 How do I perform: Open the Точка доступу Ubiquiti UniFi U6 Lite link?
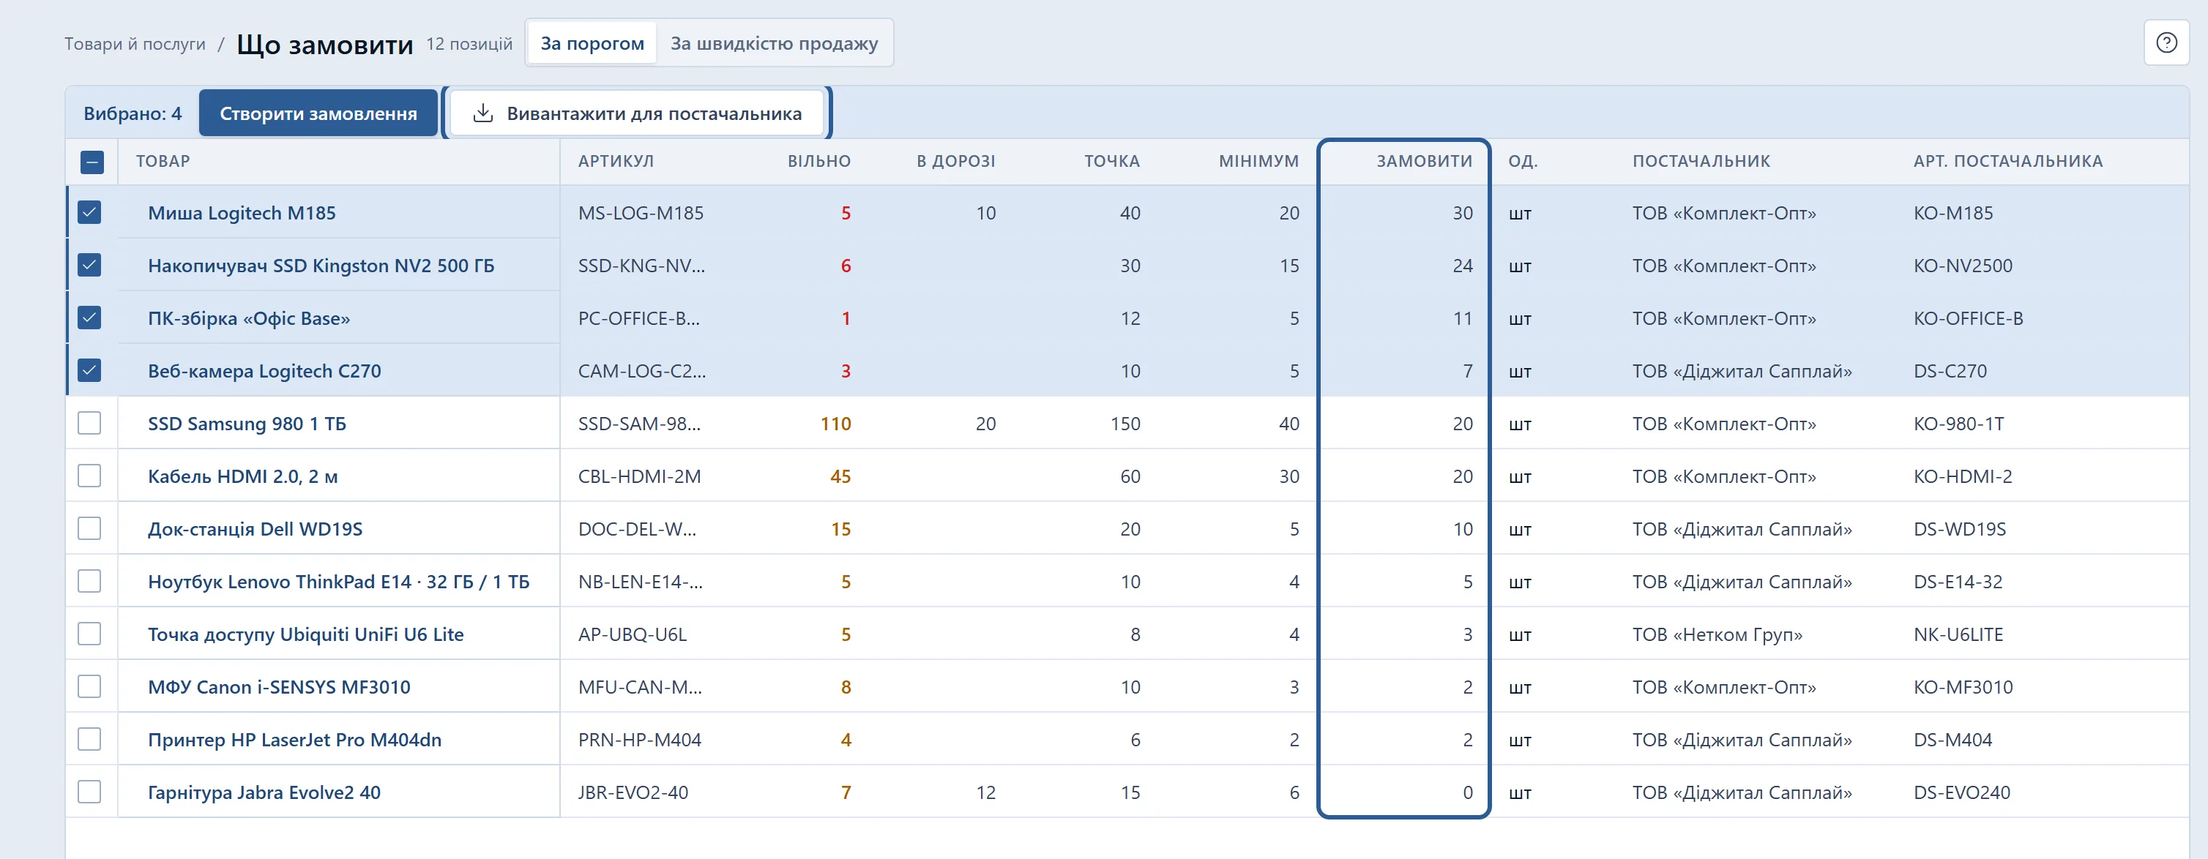305,634
